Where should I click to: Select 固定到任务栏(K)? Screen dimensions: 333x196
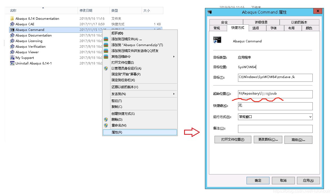coord(140,80)
